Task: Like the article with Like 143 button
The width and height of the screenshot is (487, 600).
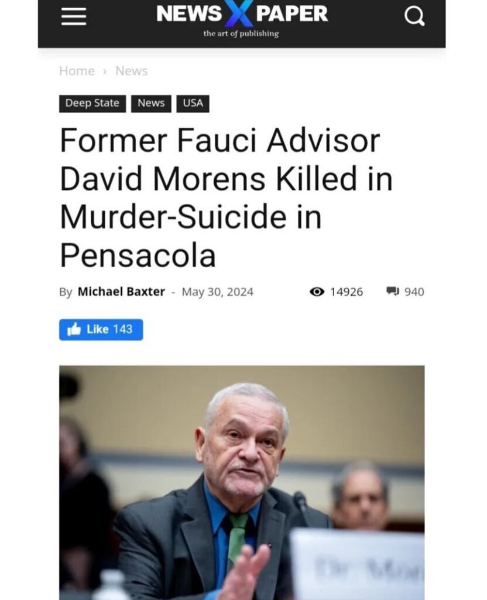Action: pyautogui.click(x=101, y=329)
